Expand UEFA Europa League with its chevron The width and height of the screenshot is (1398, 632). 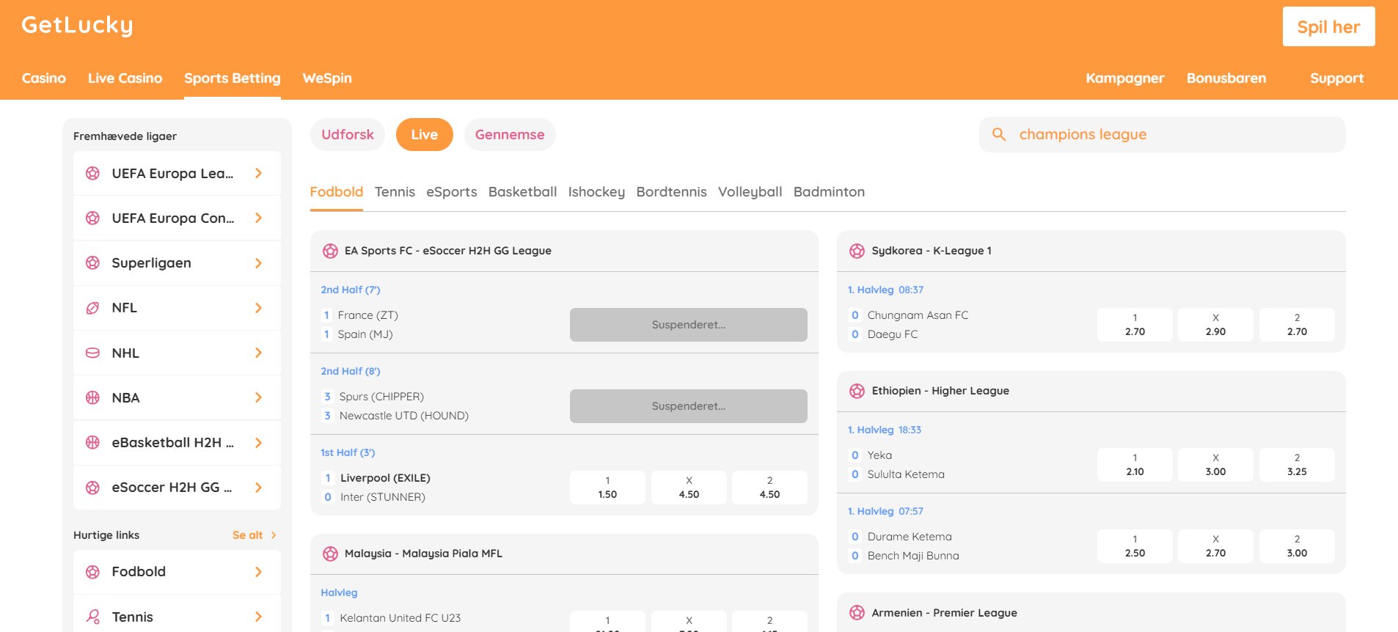tap(258, 173)
